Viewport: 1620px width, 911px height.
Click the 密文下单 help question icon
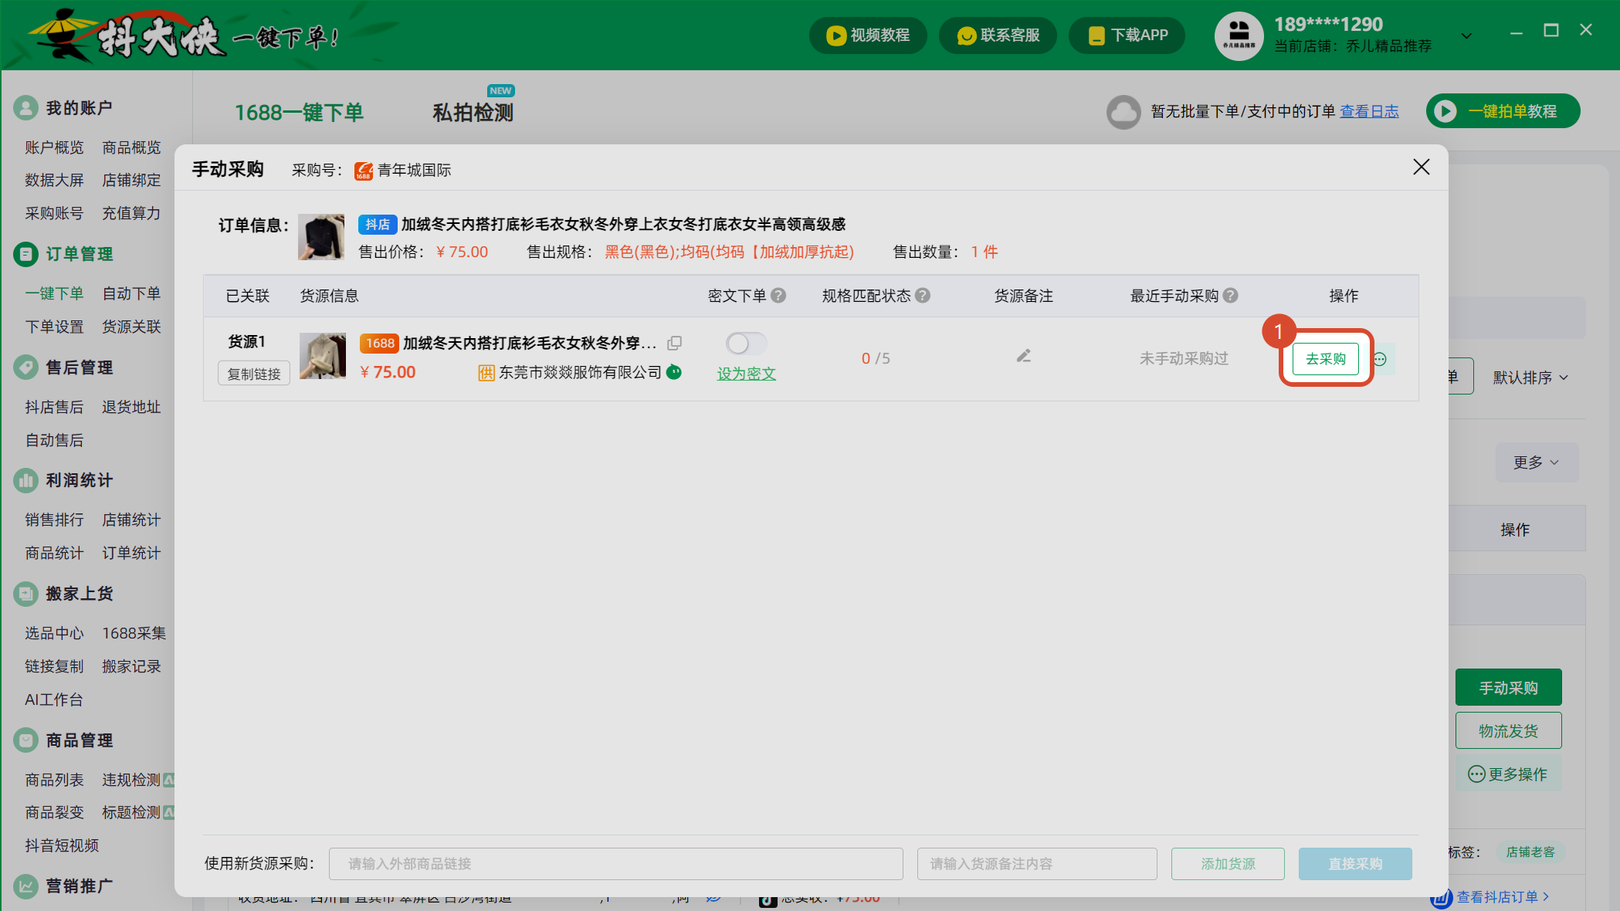[778, 296]
